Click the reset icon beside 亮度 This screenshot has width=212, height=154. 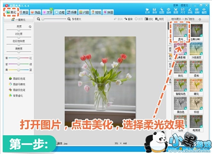pos(30,27)
